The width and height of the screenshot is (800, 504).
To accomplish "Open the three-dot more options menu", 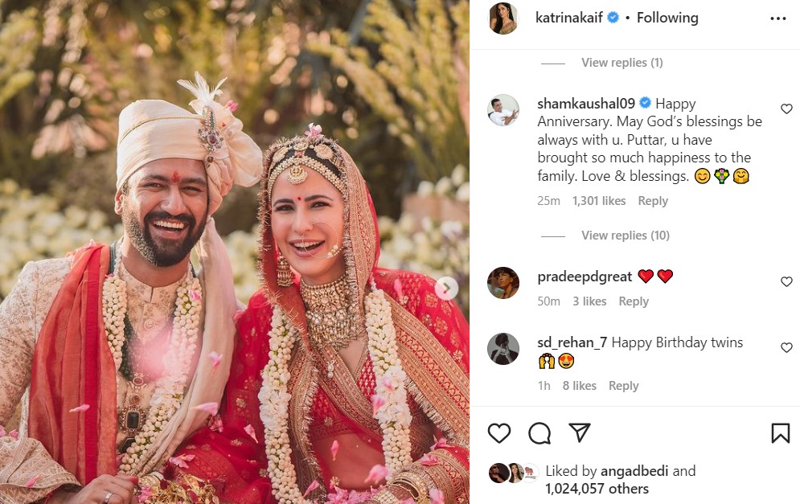I will (778, 18).
